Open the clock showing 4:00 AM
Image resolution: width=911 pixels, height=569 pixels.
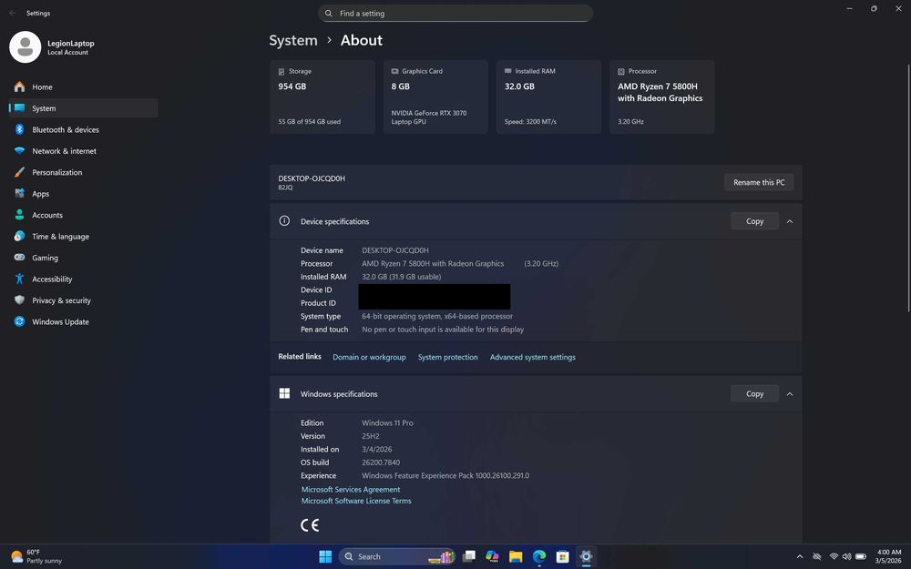888,556
